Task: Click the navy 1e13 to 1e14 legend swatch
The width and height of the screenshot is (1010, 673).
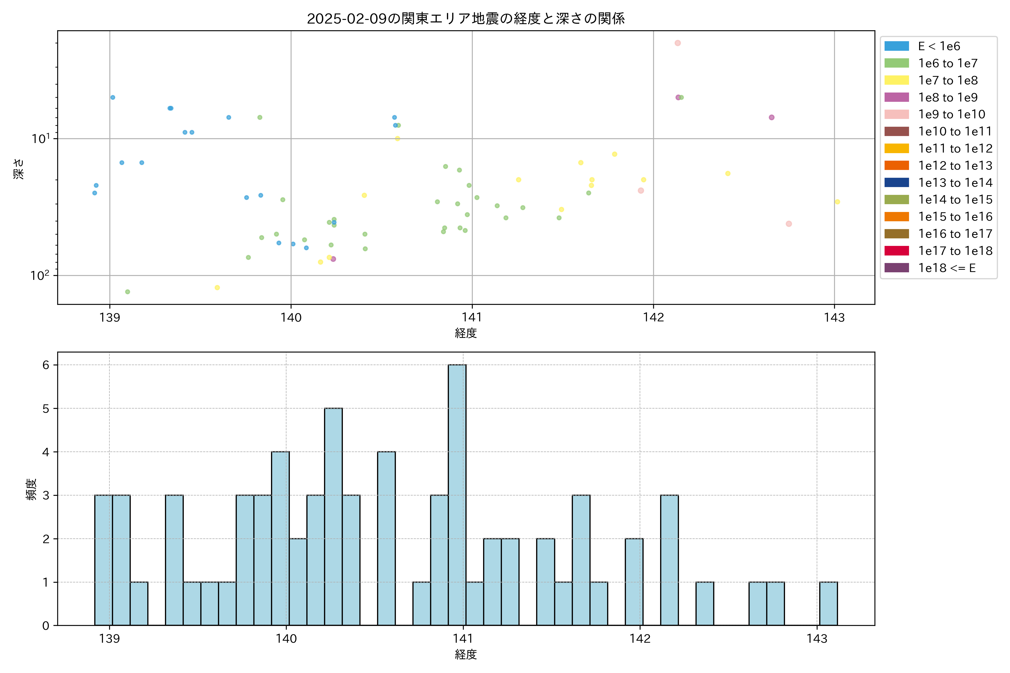Action: [897, 183]
